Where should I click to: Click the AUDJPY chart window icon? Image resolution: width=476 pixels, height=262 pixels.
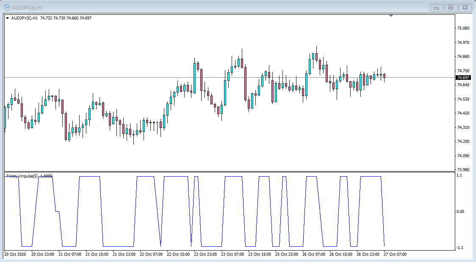point(6,8)
